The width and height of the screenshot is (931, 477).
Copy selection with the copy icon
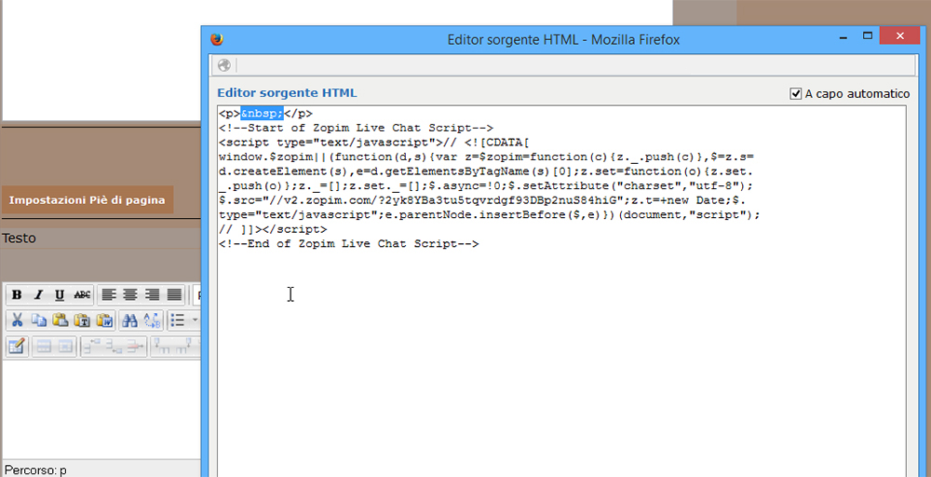(x=39, y=320)
